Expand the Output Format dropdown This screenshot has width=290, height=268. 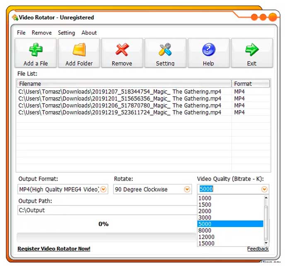pyautogui.click(x=104, y=190)
